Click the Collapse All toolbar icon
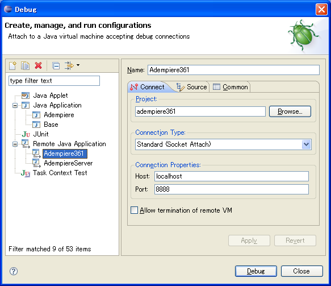The width and height of the screenshot is (331, 286). coord(56,66)
